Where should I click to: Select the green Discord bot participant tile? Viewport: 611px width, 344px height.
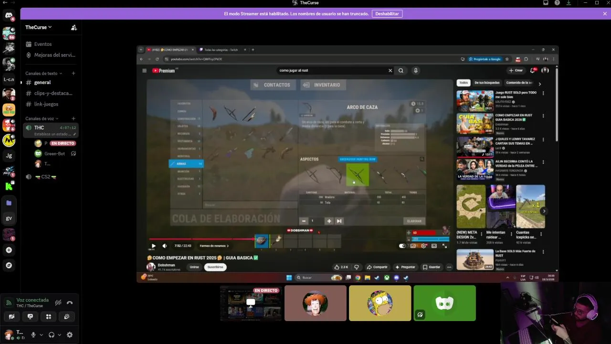(444, 303)
